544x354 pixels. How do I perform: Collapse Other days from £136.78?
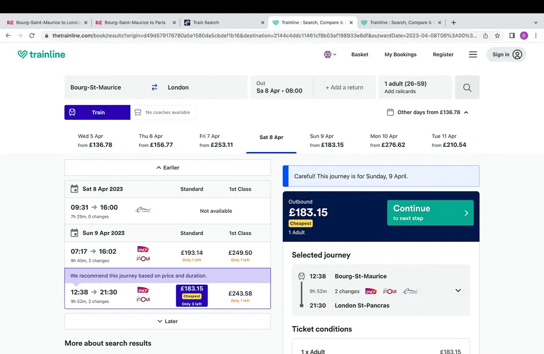tap(429, 112)
